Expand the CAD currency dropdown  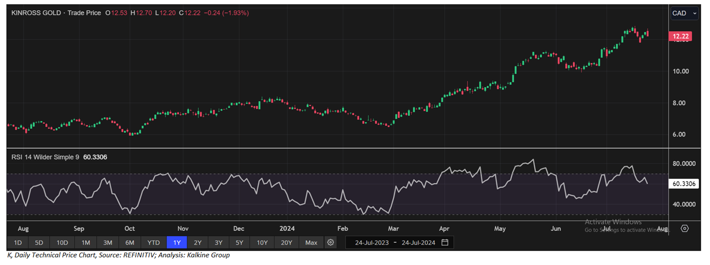[x=684, y=14]
